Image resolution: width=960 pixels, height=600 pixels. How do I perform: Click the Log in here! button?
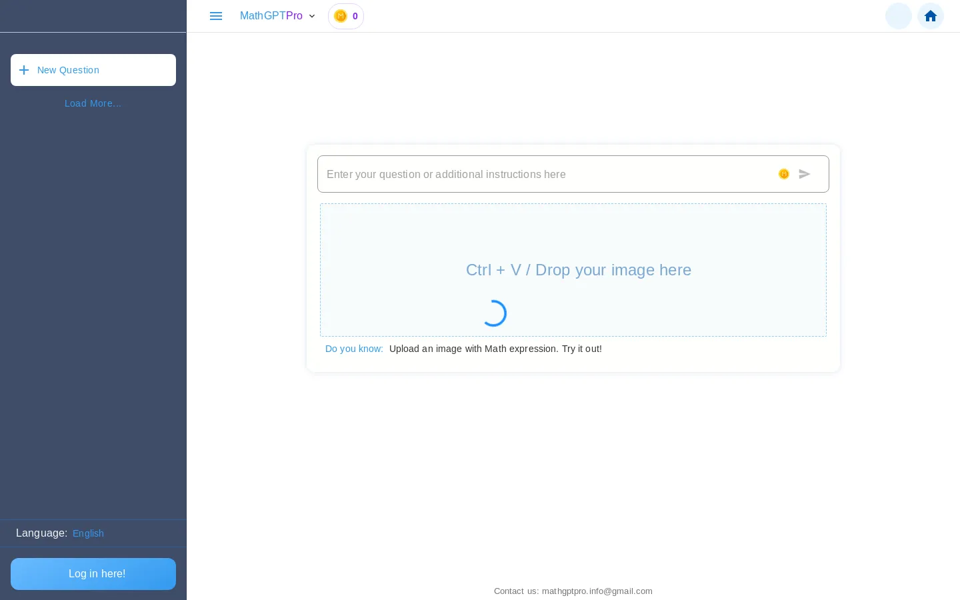coord(93,574)
